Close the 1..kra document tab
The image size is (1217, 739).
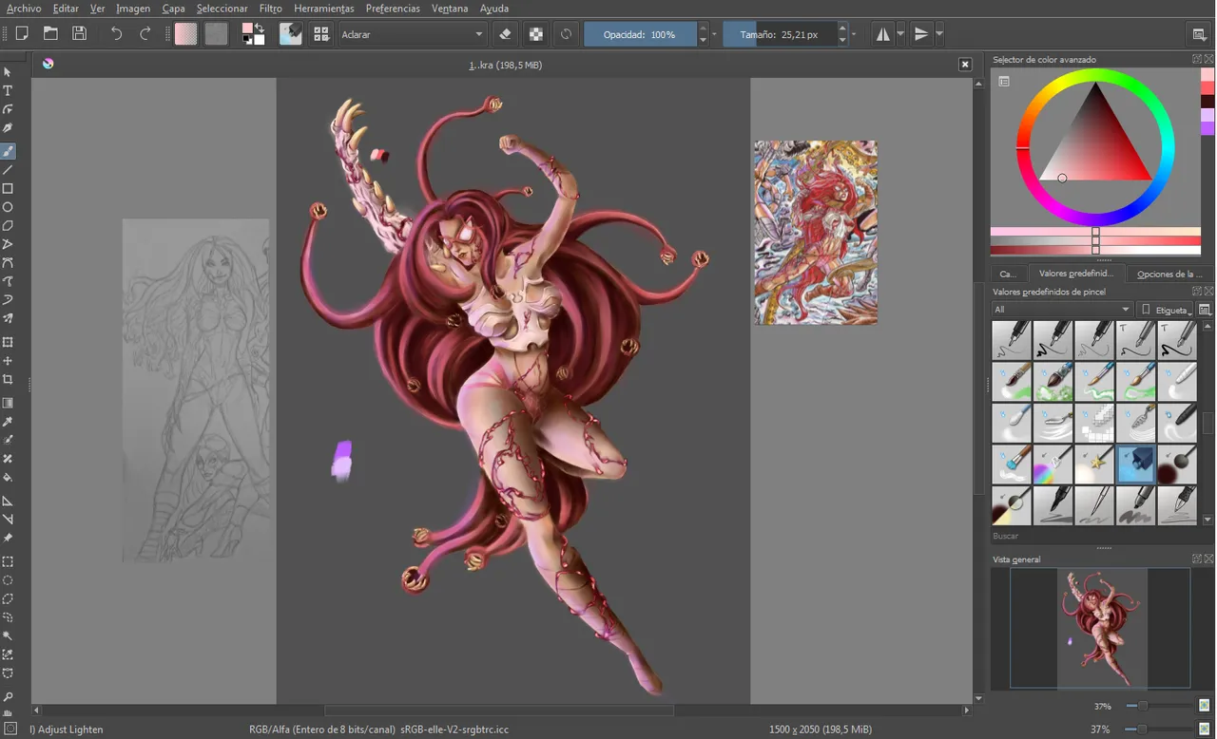tap(965, 65)
